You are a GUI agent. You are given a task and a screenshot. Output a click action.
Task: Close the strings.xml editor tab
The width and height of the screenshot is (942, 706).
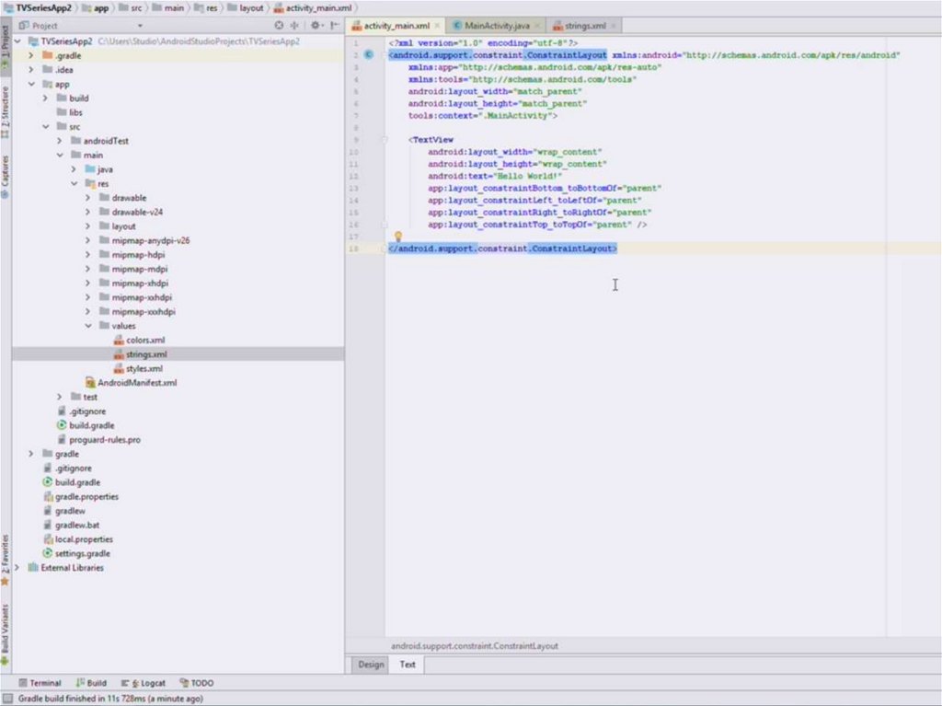click(x=614, y=26)
